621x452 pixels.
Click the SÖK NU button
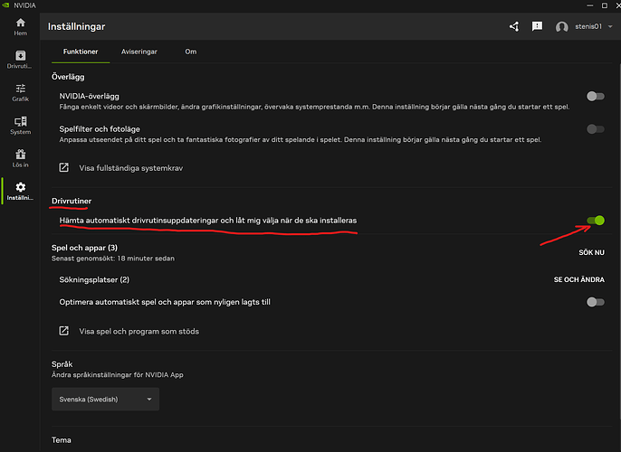pos(591,253)
